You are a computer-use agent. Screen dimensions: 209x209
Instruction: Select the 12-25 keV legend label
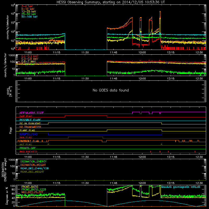(x=29, y=11)
